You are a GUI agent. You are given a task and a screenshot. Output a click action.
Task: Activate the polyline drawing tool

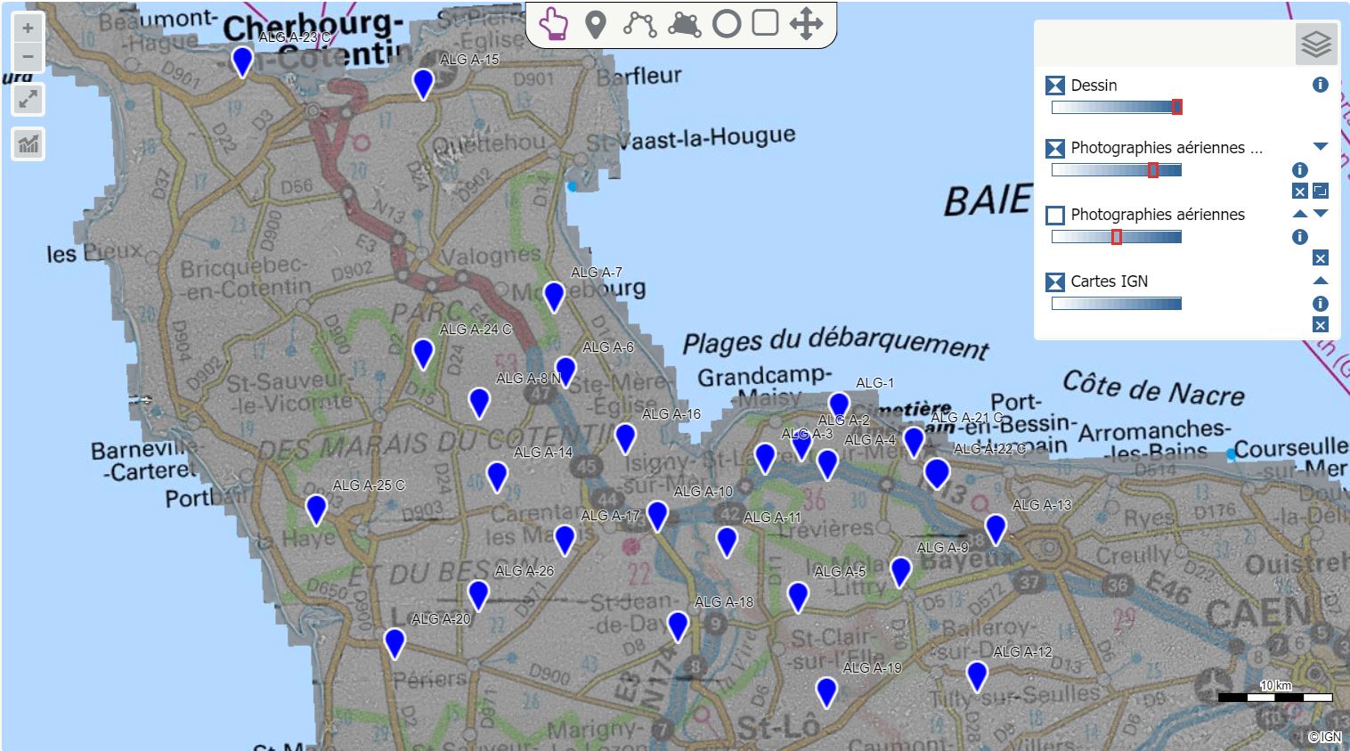(639, 25)
